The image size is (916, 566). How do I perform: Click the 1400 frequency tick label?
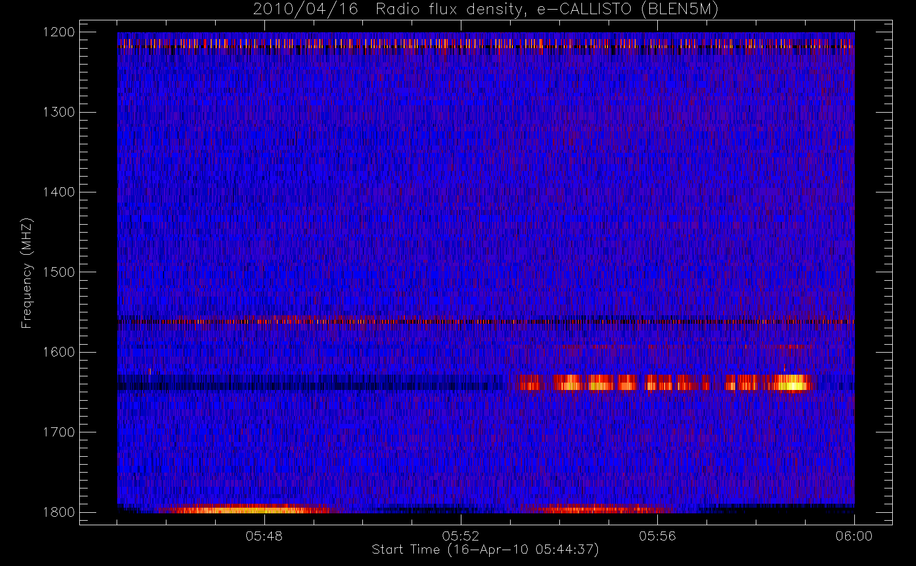[x=59, y=192]
